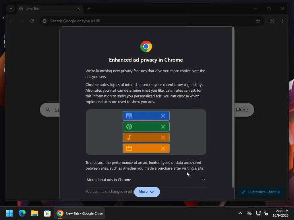The height and width of the screenshot is (220, 294).
Task: Go back to previous page
Action: pos(11,21)
